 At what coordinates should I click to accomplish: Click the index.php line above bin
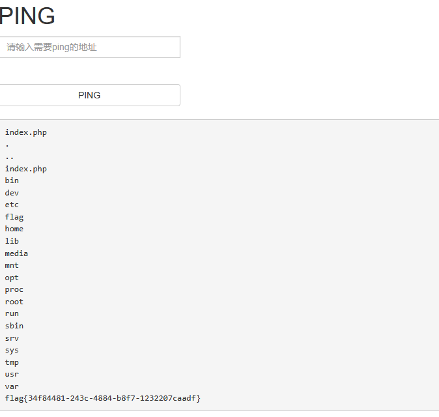point(26,169)
